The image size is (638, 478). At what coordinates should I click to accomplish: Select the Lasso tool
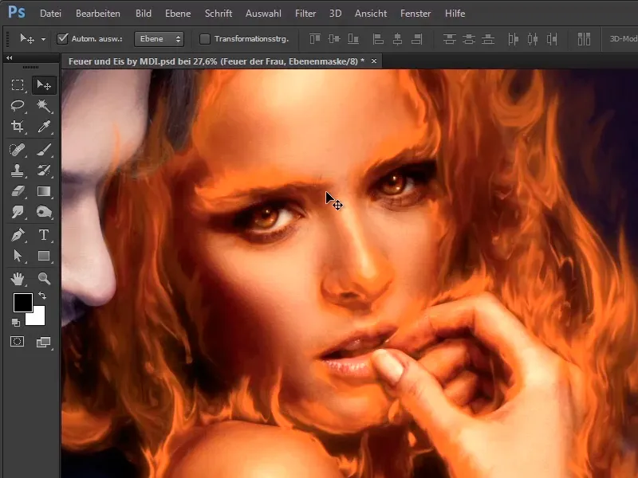[17, 106]
